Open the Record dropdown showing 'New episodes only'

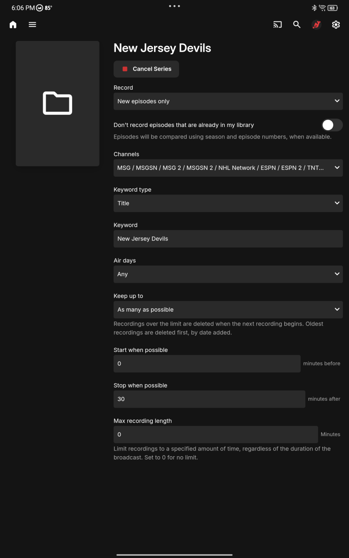pyautogui.click(x=228, y=101)
